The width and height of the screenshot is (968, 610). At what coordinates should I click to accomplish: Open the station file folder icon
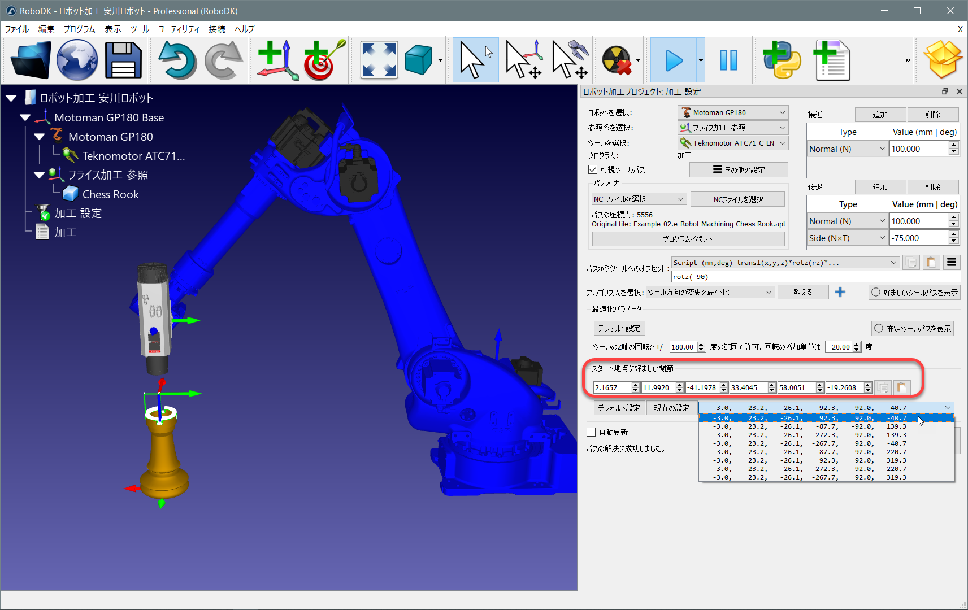[x=31, y=60]
